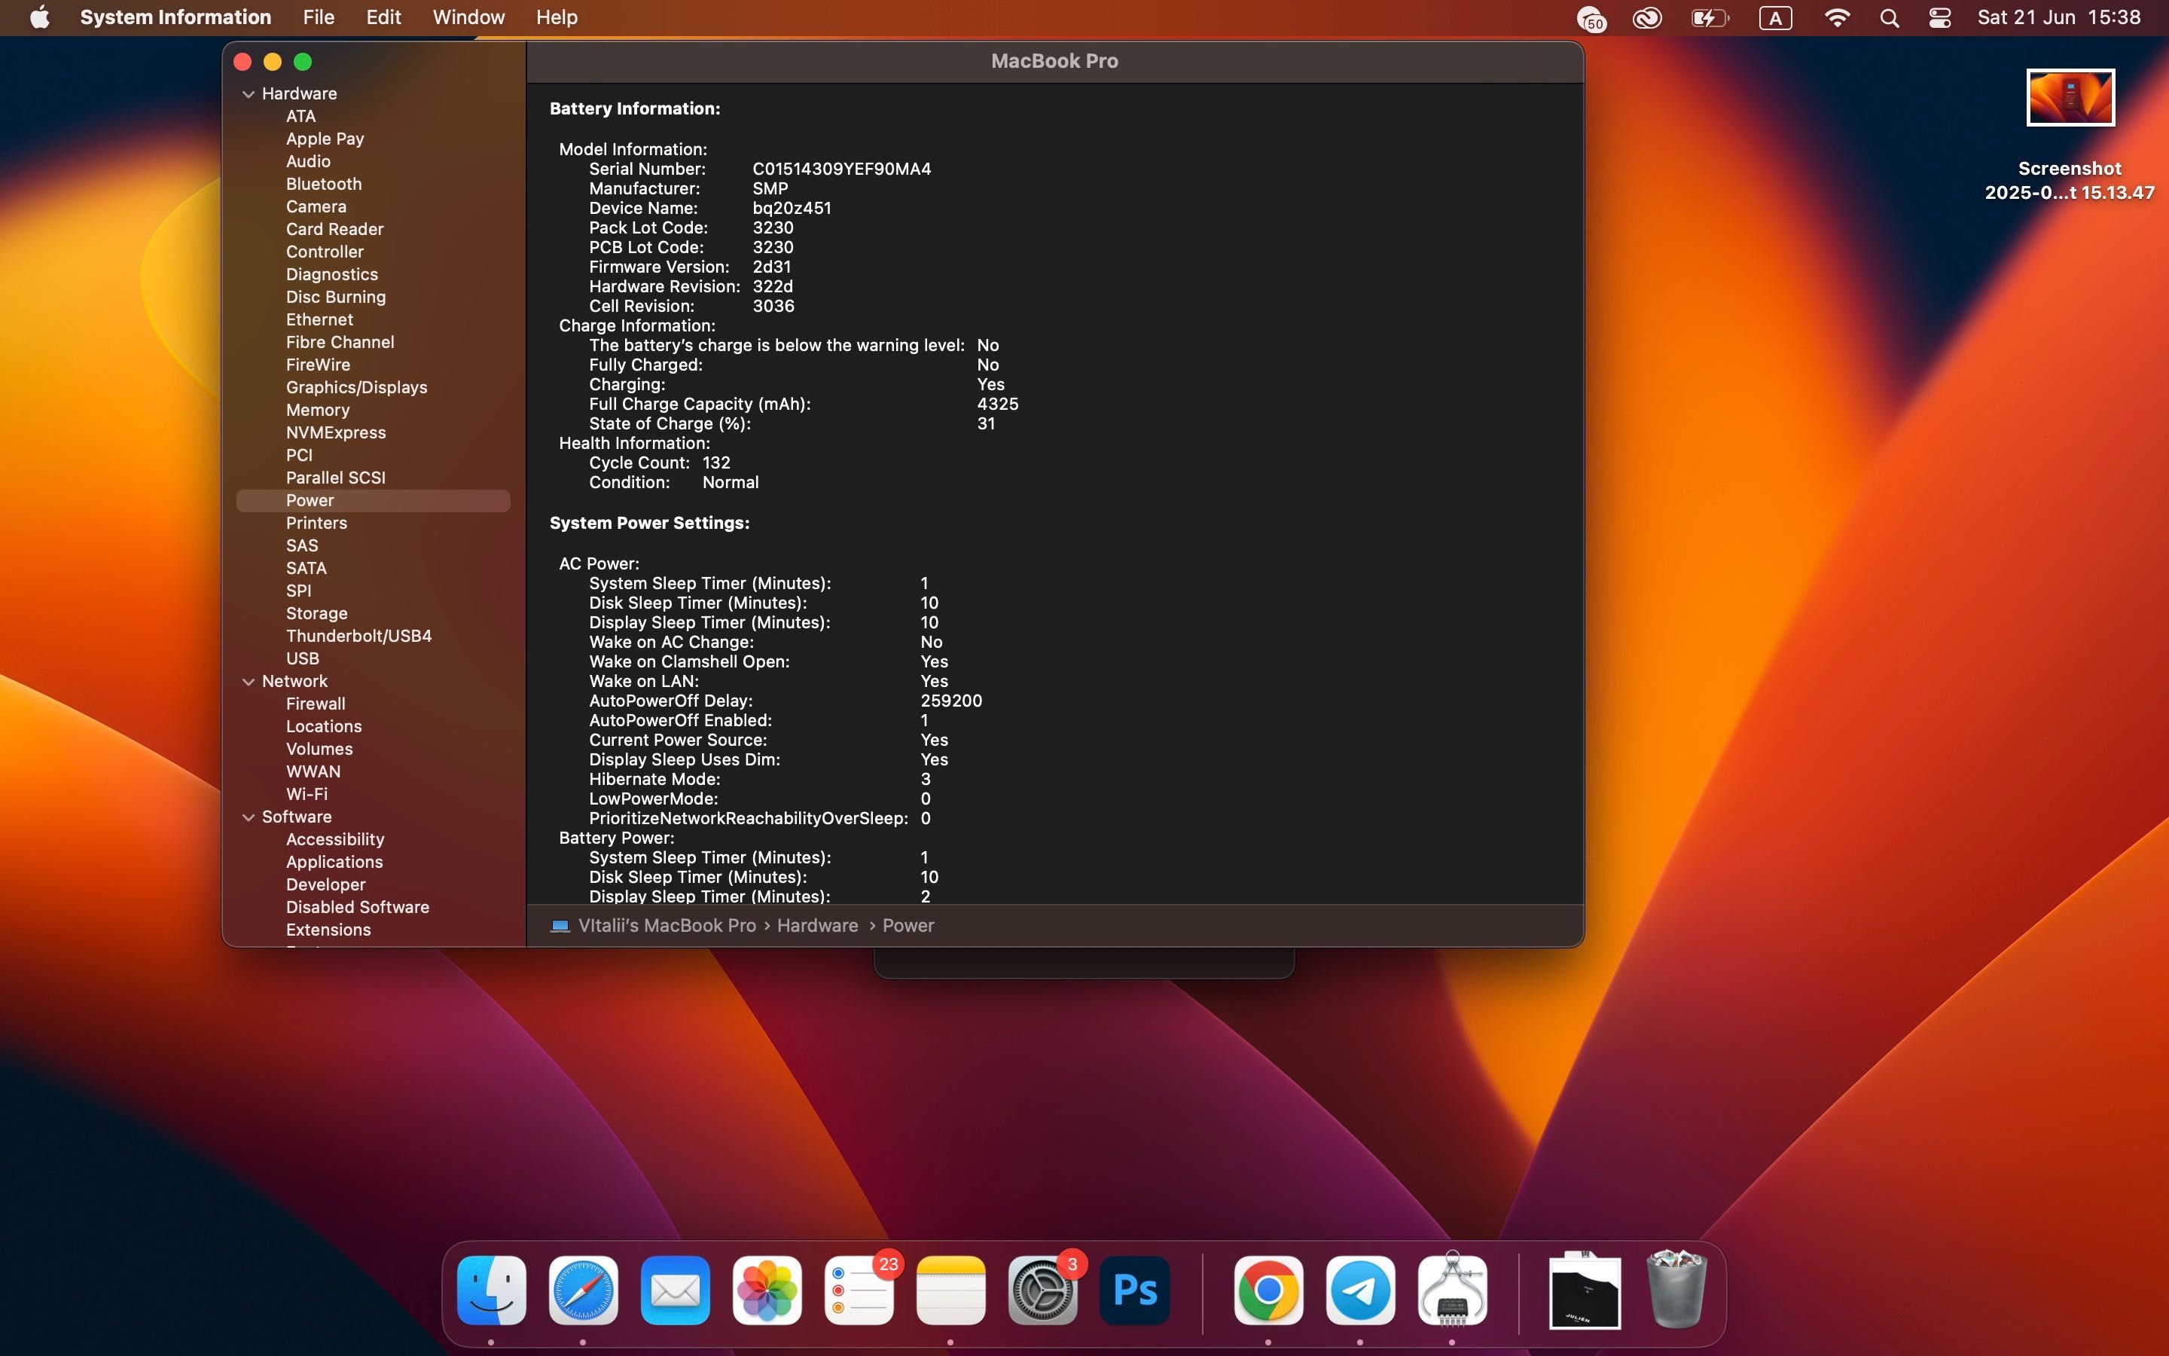This screenshot has width=2169, height=1356.
Task: Open Telegram from the Dock
Action: point(1361,1290)
